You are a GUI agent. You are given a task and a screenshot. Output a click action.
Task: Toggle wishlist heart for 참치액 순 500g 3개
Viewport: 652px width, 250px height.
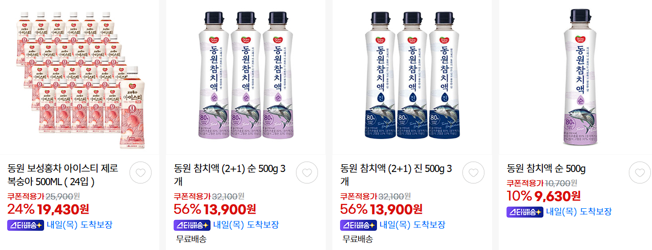[x=307, y=173]
